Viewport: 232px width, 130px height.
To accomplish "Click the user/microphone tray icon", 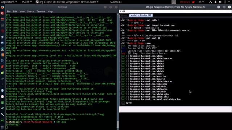I will [215, 2].
